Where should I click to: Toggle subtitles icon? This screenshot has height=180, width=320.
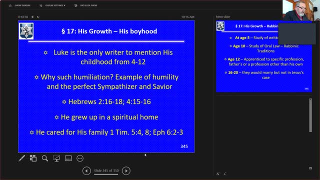[x=68, y=158]
